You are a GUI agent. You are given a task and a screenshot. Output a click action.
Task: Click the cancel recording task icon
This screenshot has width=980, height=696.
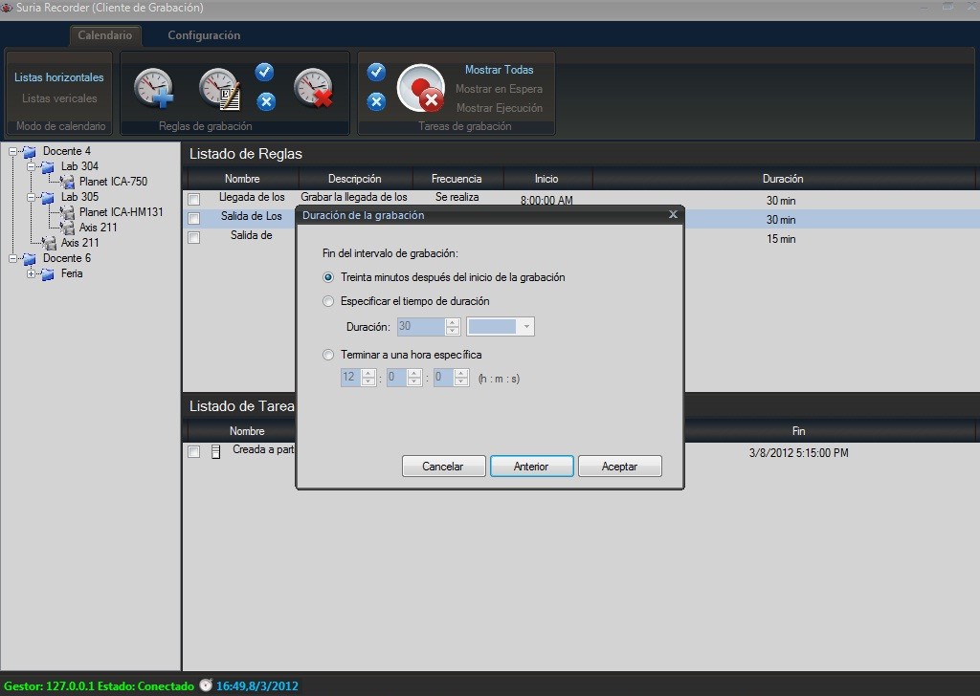[x=421, y=88]
